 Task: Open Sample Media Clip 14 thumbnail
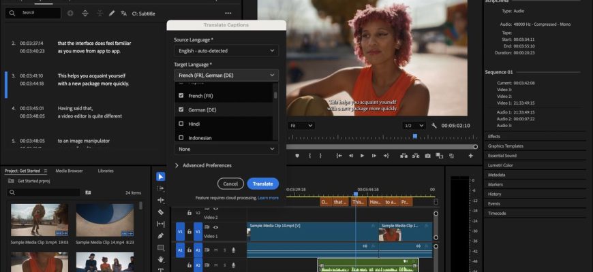tap(105, 220)
